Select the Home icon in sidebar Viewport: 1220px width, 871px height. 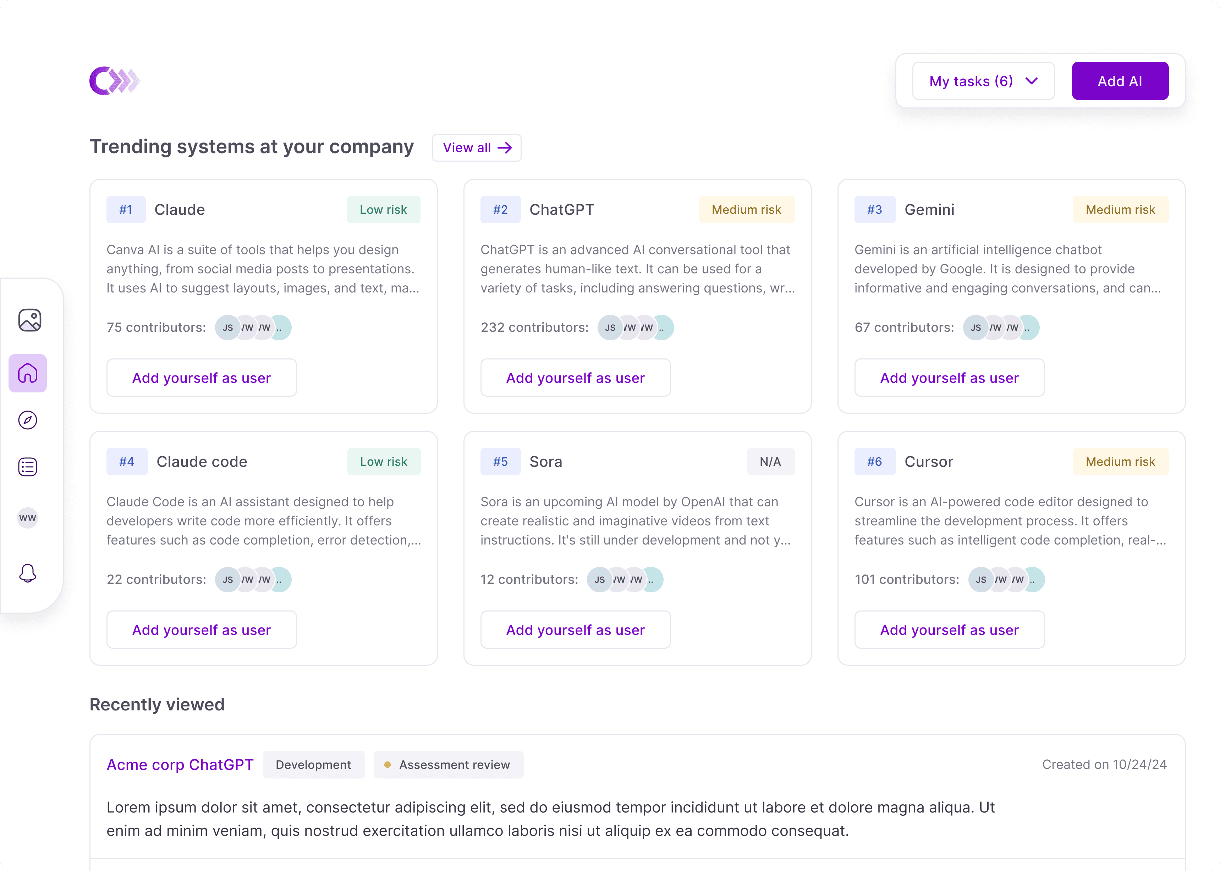pyautogui.click(x=28, y=373)
